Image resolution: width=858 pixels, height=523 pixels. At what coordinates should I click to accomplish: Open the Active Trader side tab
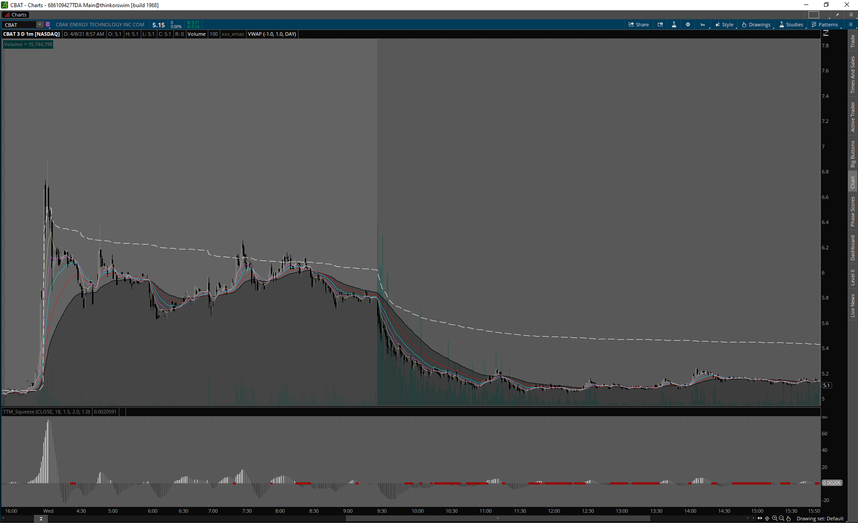click(x=853, y=117)
